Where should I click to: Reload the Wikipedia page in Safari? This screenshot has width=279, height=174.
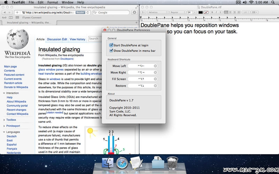click(88, 13)
